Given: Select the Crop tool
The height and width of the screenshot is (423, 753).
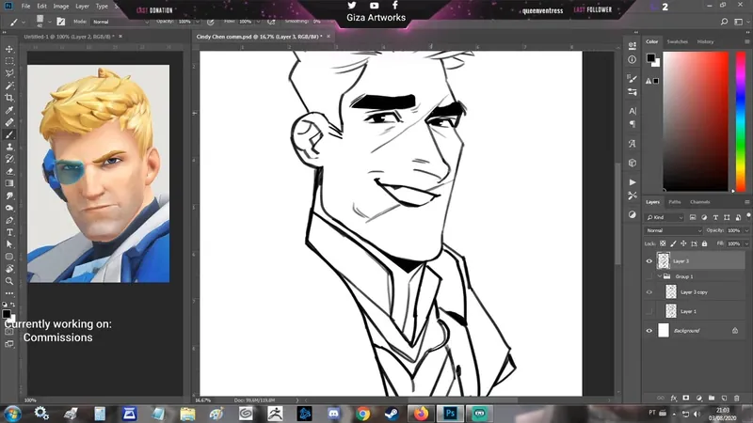Looking at the screenshot, I should point(9,98).
